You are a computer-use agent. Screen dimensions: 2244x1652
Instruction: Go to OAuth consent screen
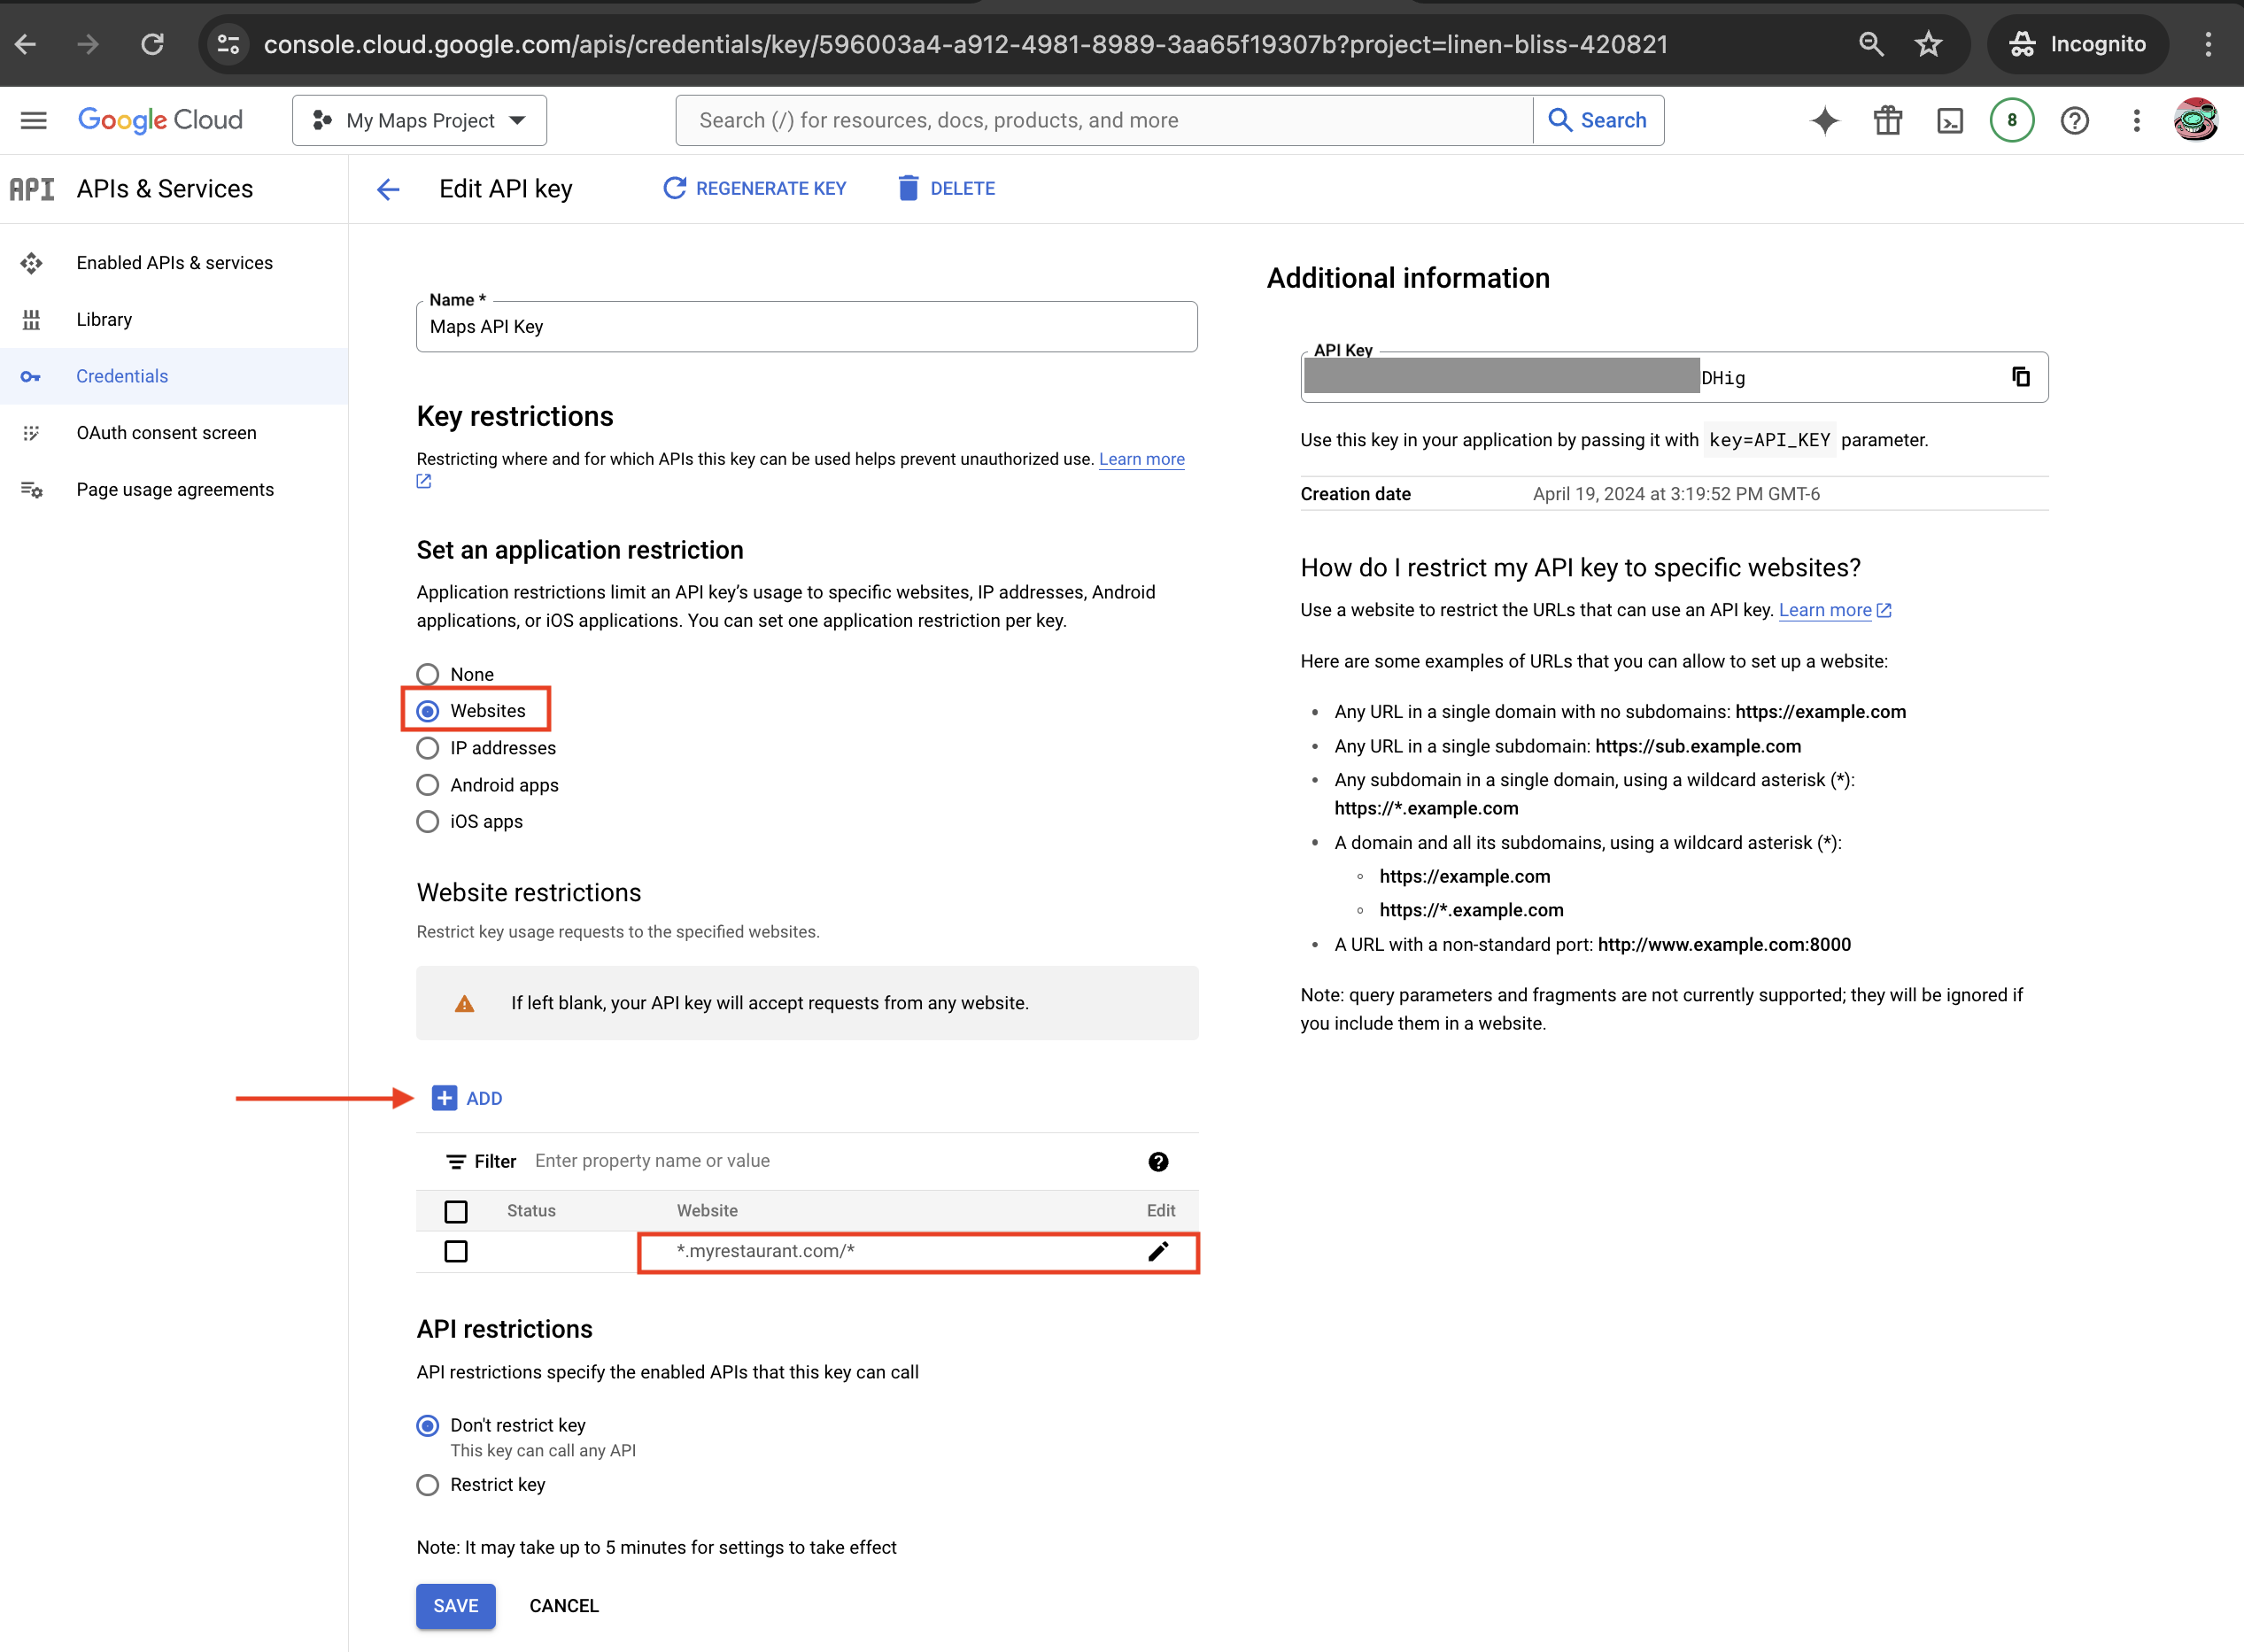pyautogui.click(x=166, y=432)
